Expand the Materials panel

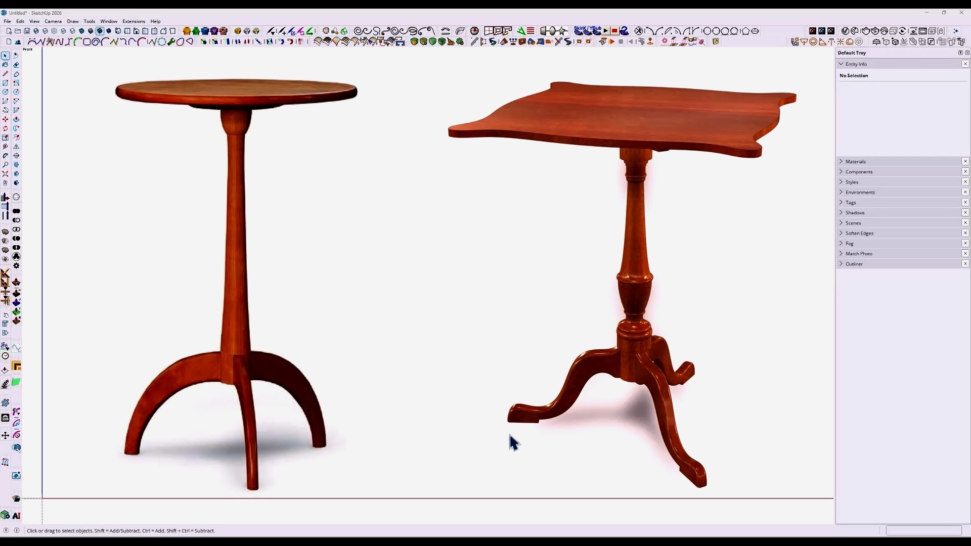(856, 161)
